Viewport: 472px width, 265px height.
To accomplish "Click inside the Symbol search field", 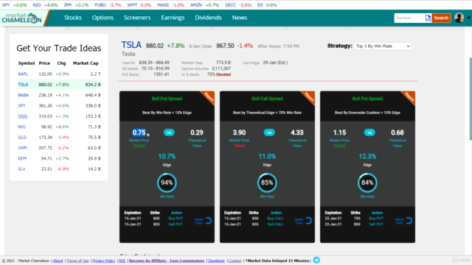I will coord(409,18).
